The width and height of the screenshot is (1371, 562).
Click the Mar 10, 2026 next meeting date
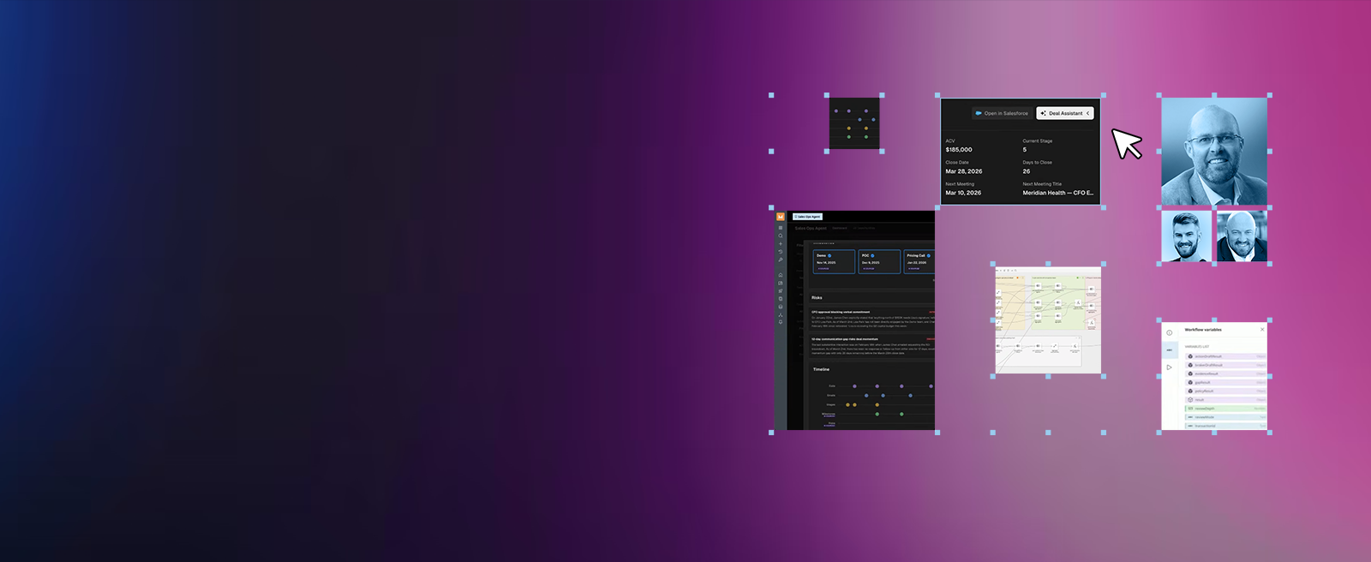click(963, 193)
